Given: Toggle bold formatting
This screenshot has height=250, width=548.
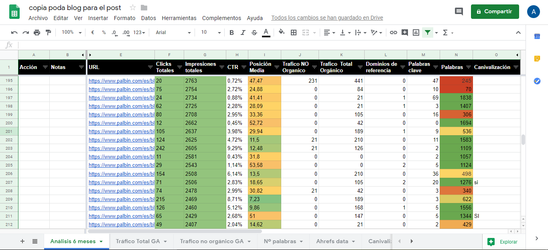Looking at the screenshot, I should point(231,33).
